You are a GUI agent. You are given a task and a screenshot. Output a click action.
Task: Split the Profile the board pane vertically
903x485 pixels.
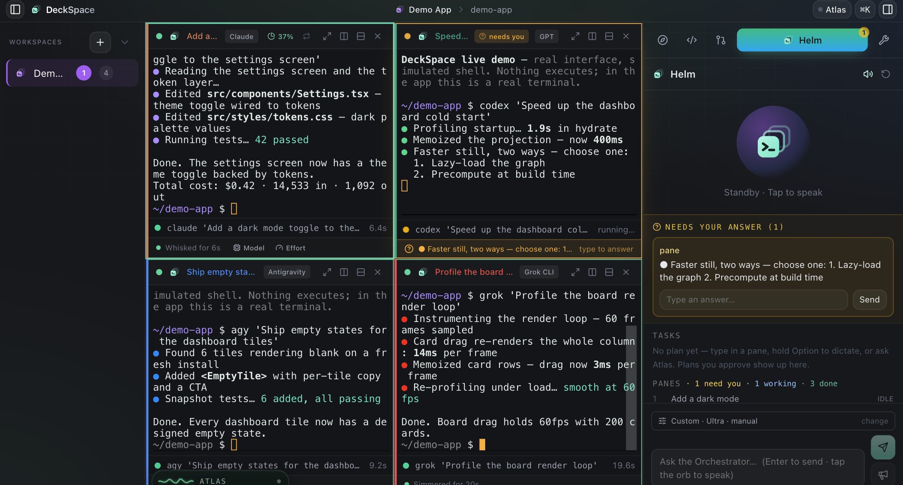(592, 272)
